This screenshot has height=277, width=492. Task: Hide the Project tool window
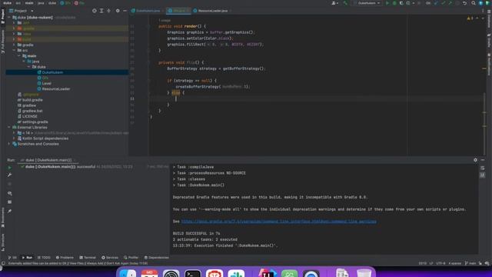[125, 11]
